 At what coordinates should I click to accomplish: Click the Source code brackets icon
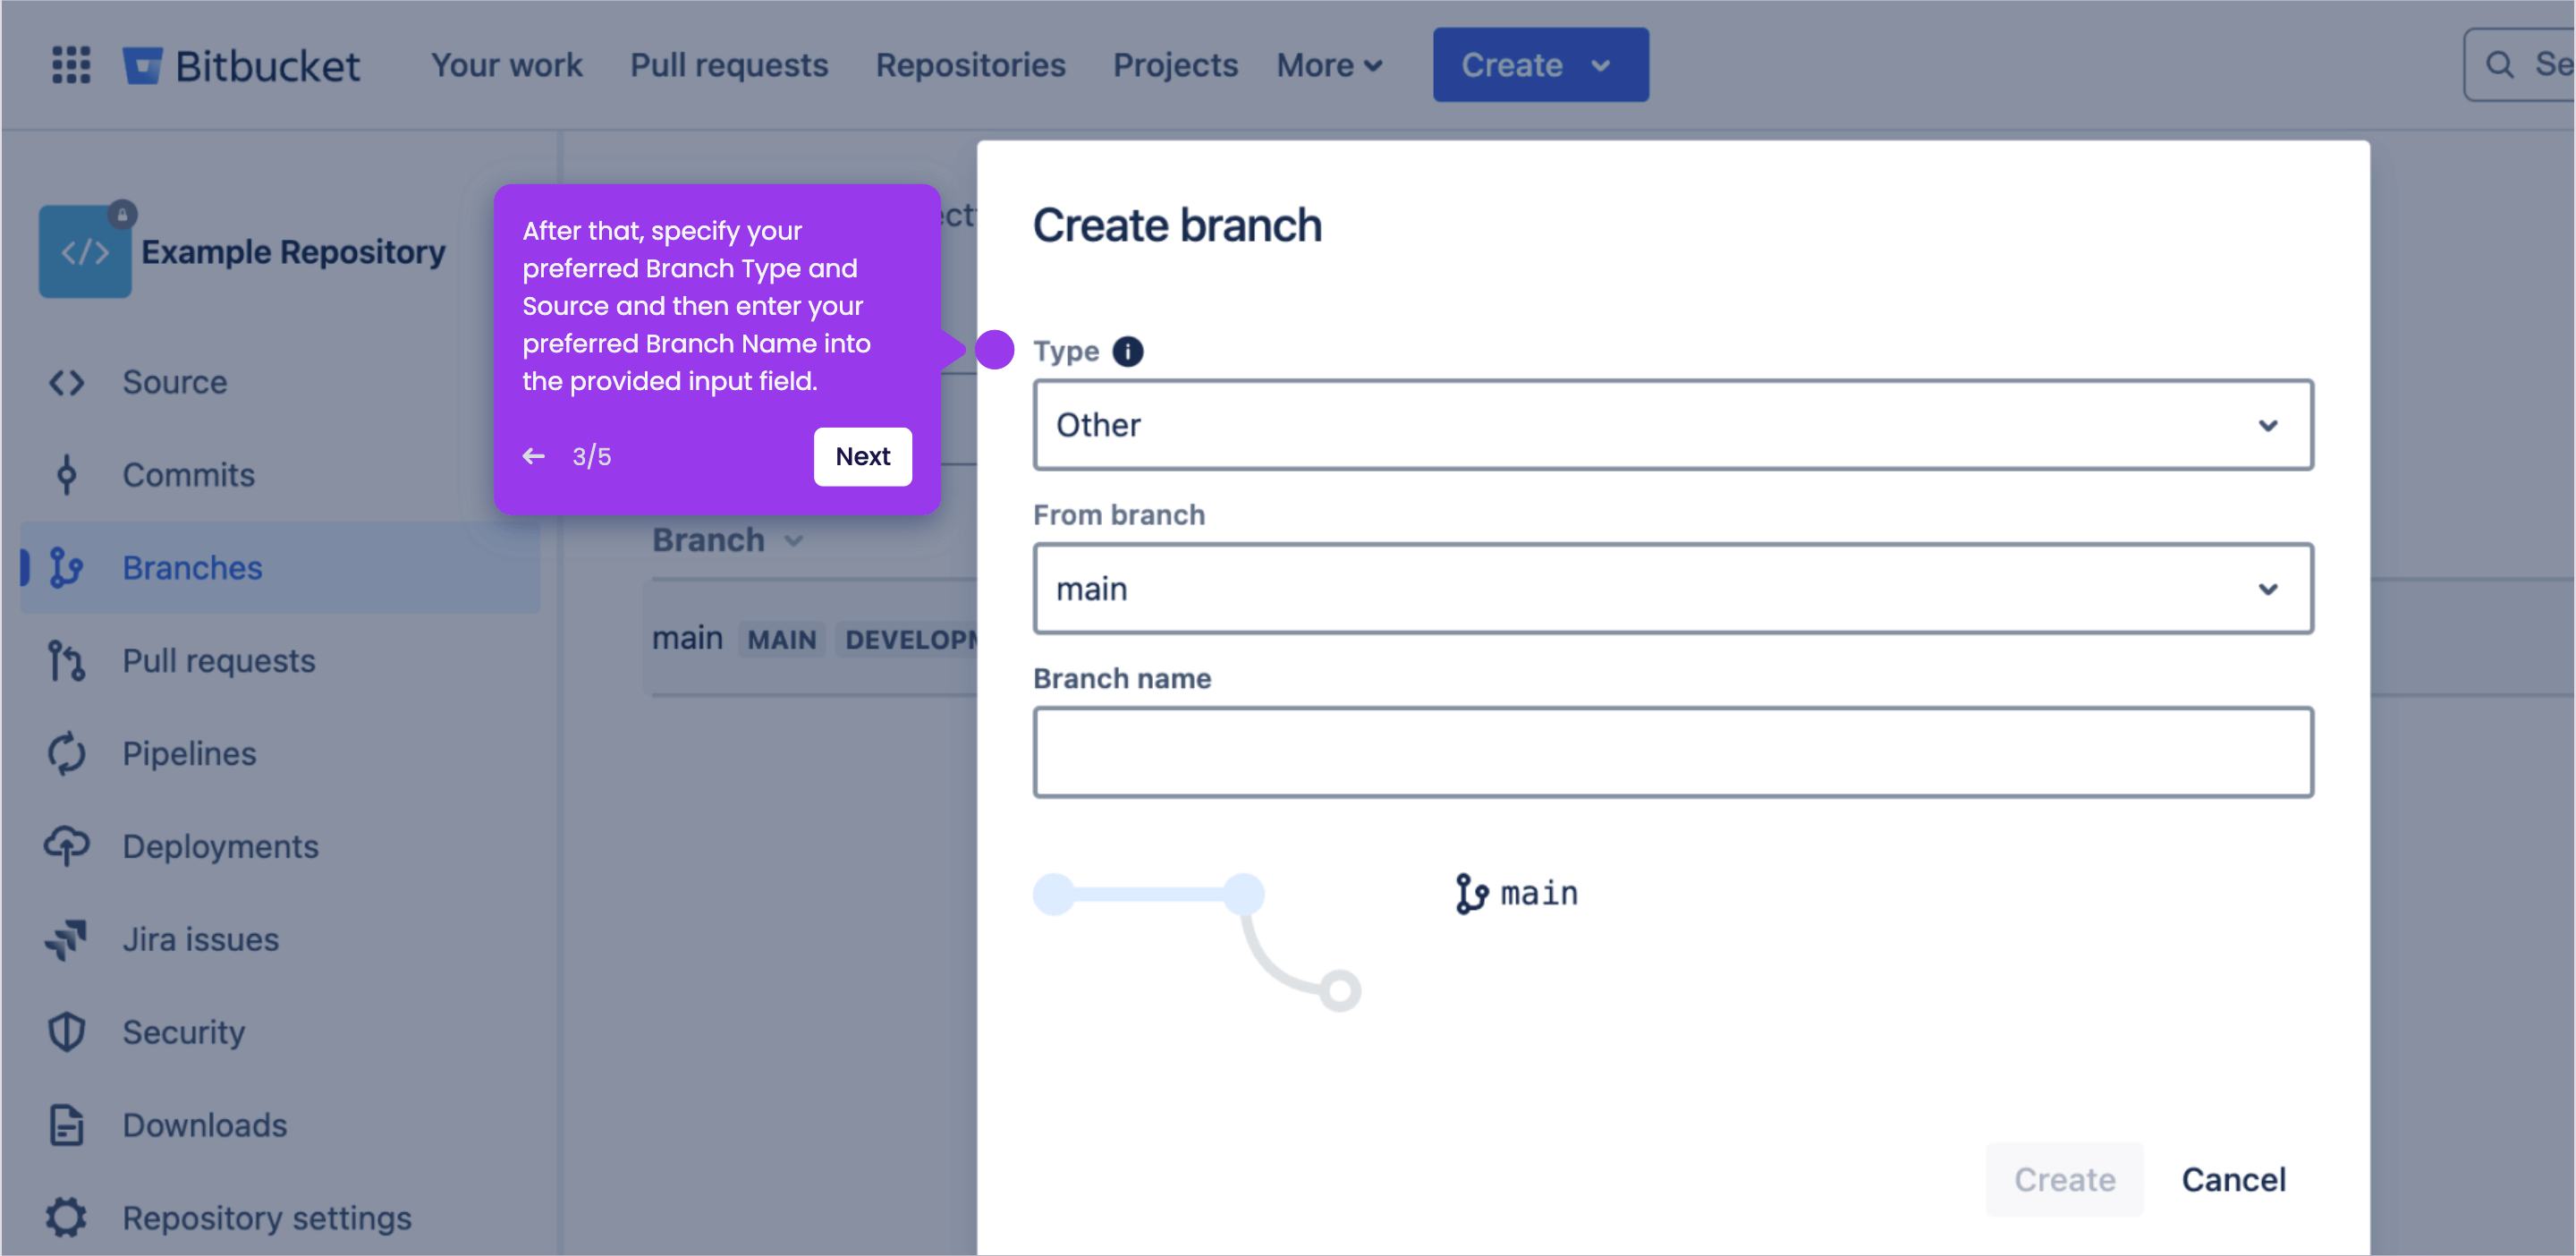pos(67,382)
